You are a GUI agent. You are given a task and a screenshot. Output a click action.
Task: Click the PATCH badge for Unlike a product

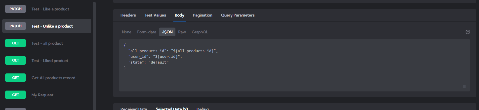coord(15,26)
